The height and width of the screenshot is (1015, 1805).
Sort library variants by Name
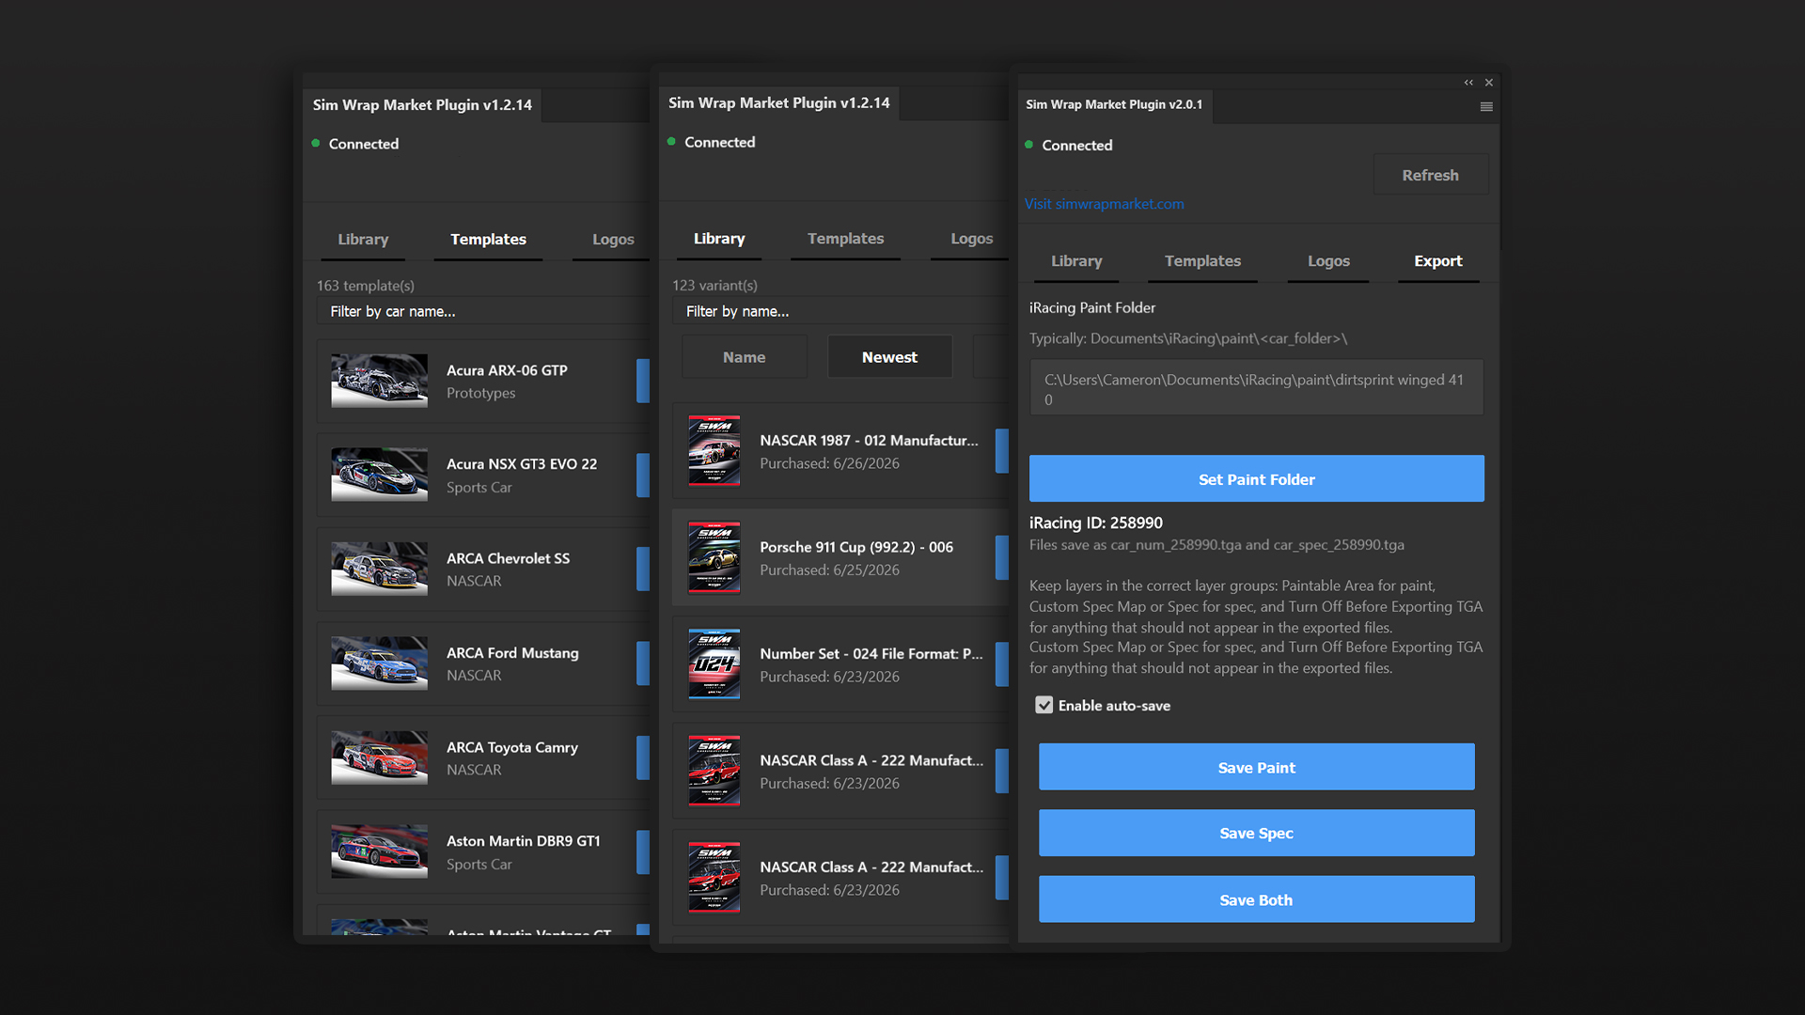click(x=745, y=357)
